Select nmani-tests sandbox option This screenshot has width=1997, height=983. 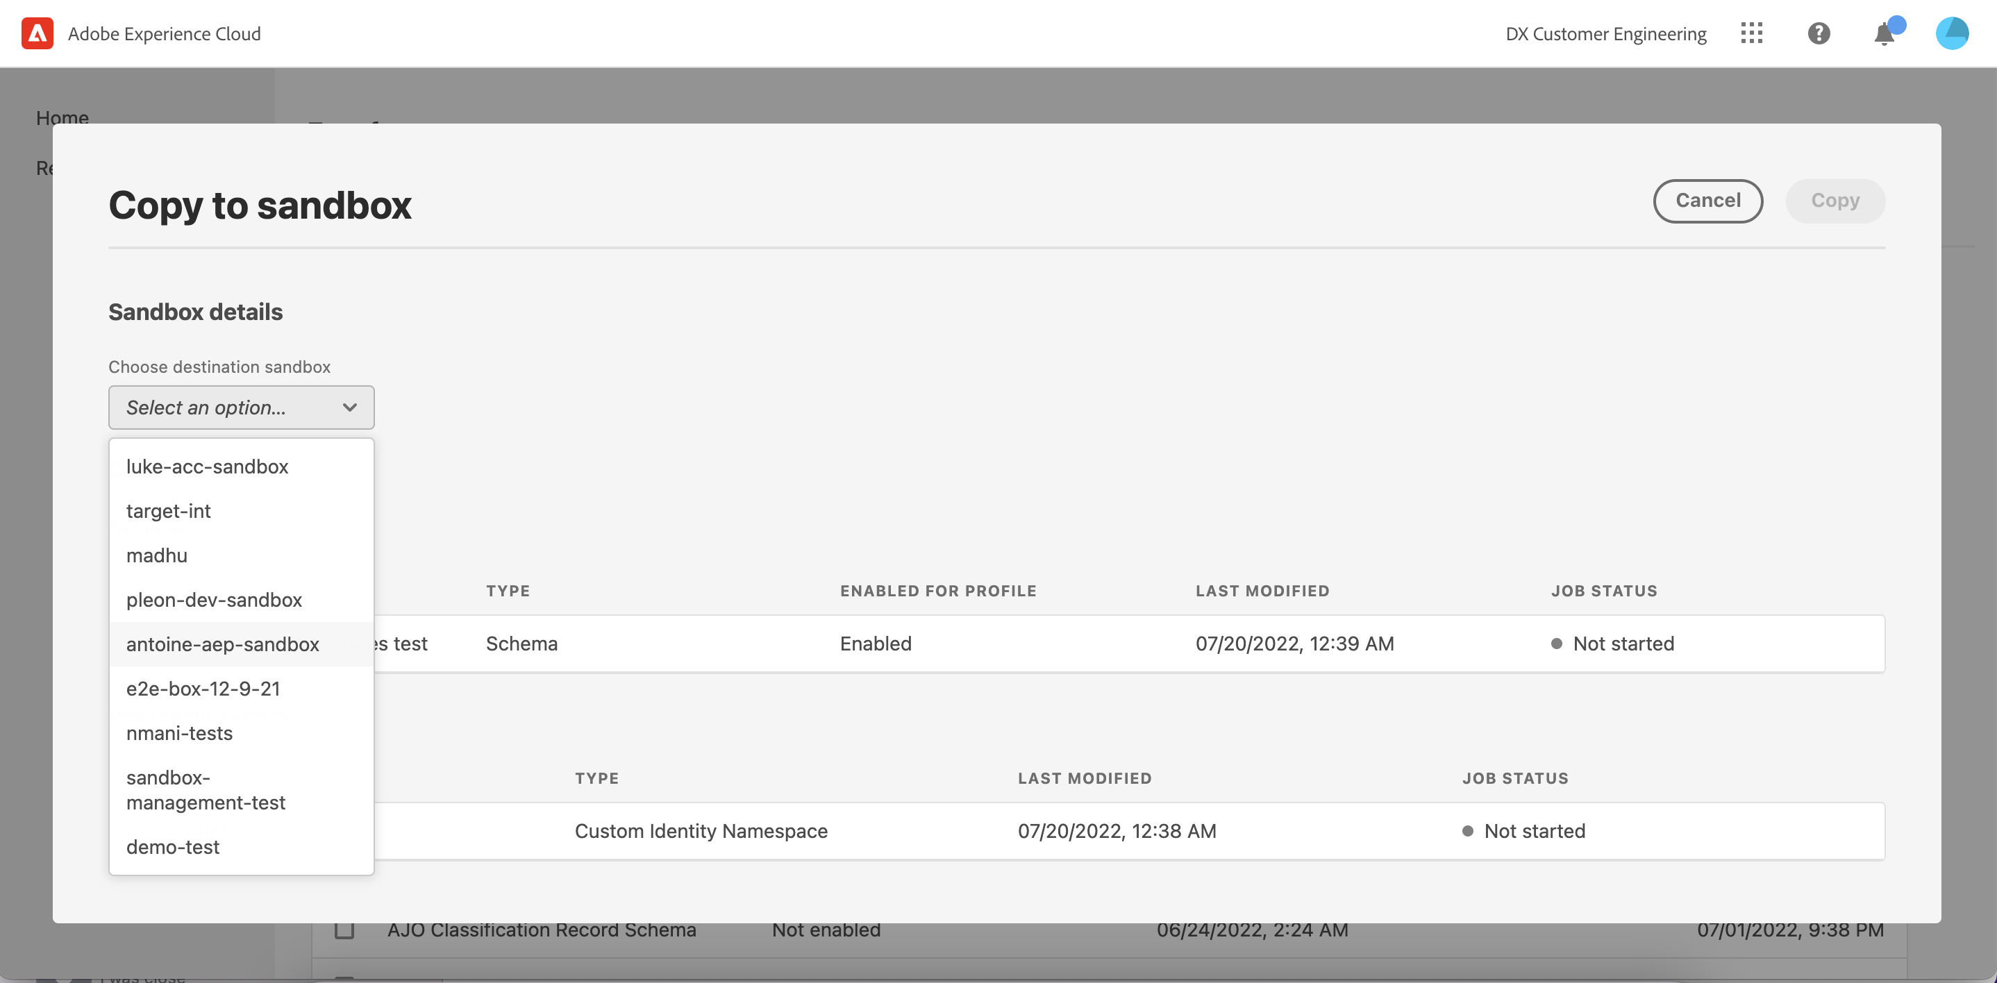coord(179,732)
